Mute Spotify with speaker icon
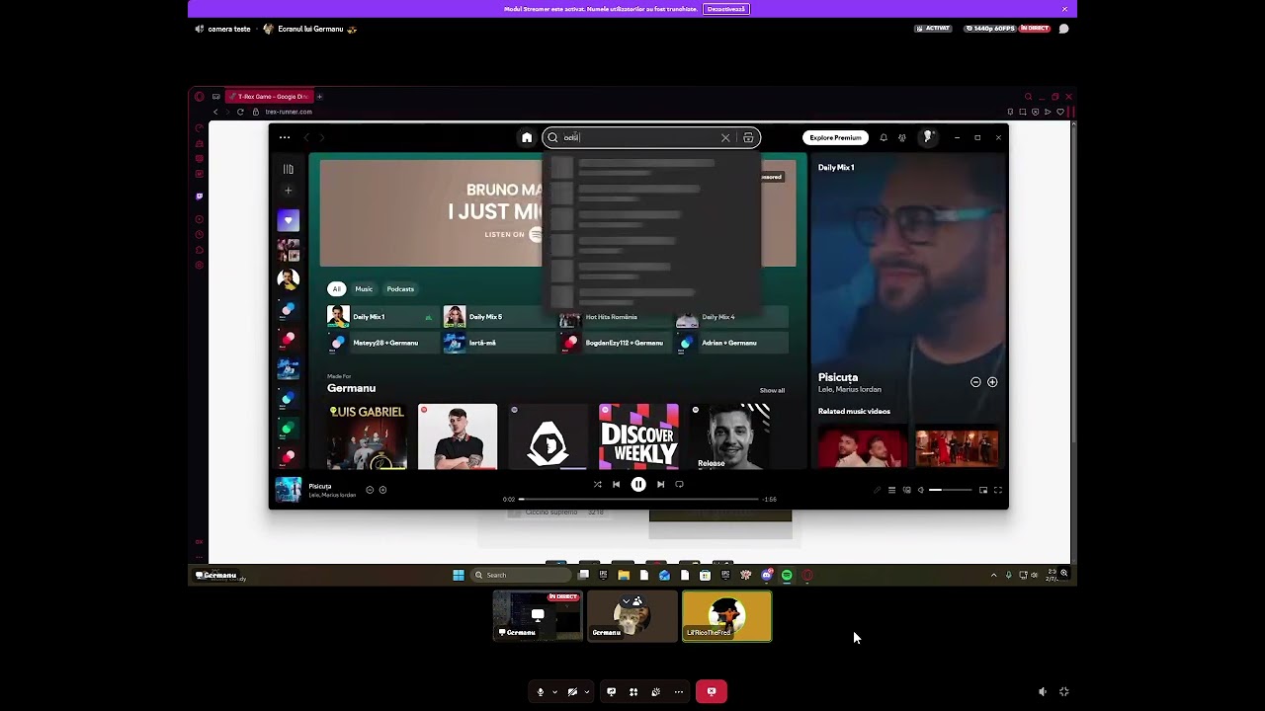This screenshot has width=1265, height=711. click(x=921, y=490)
